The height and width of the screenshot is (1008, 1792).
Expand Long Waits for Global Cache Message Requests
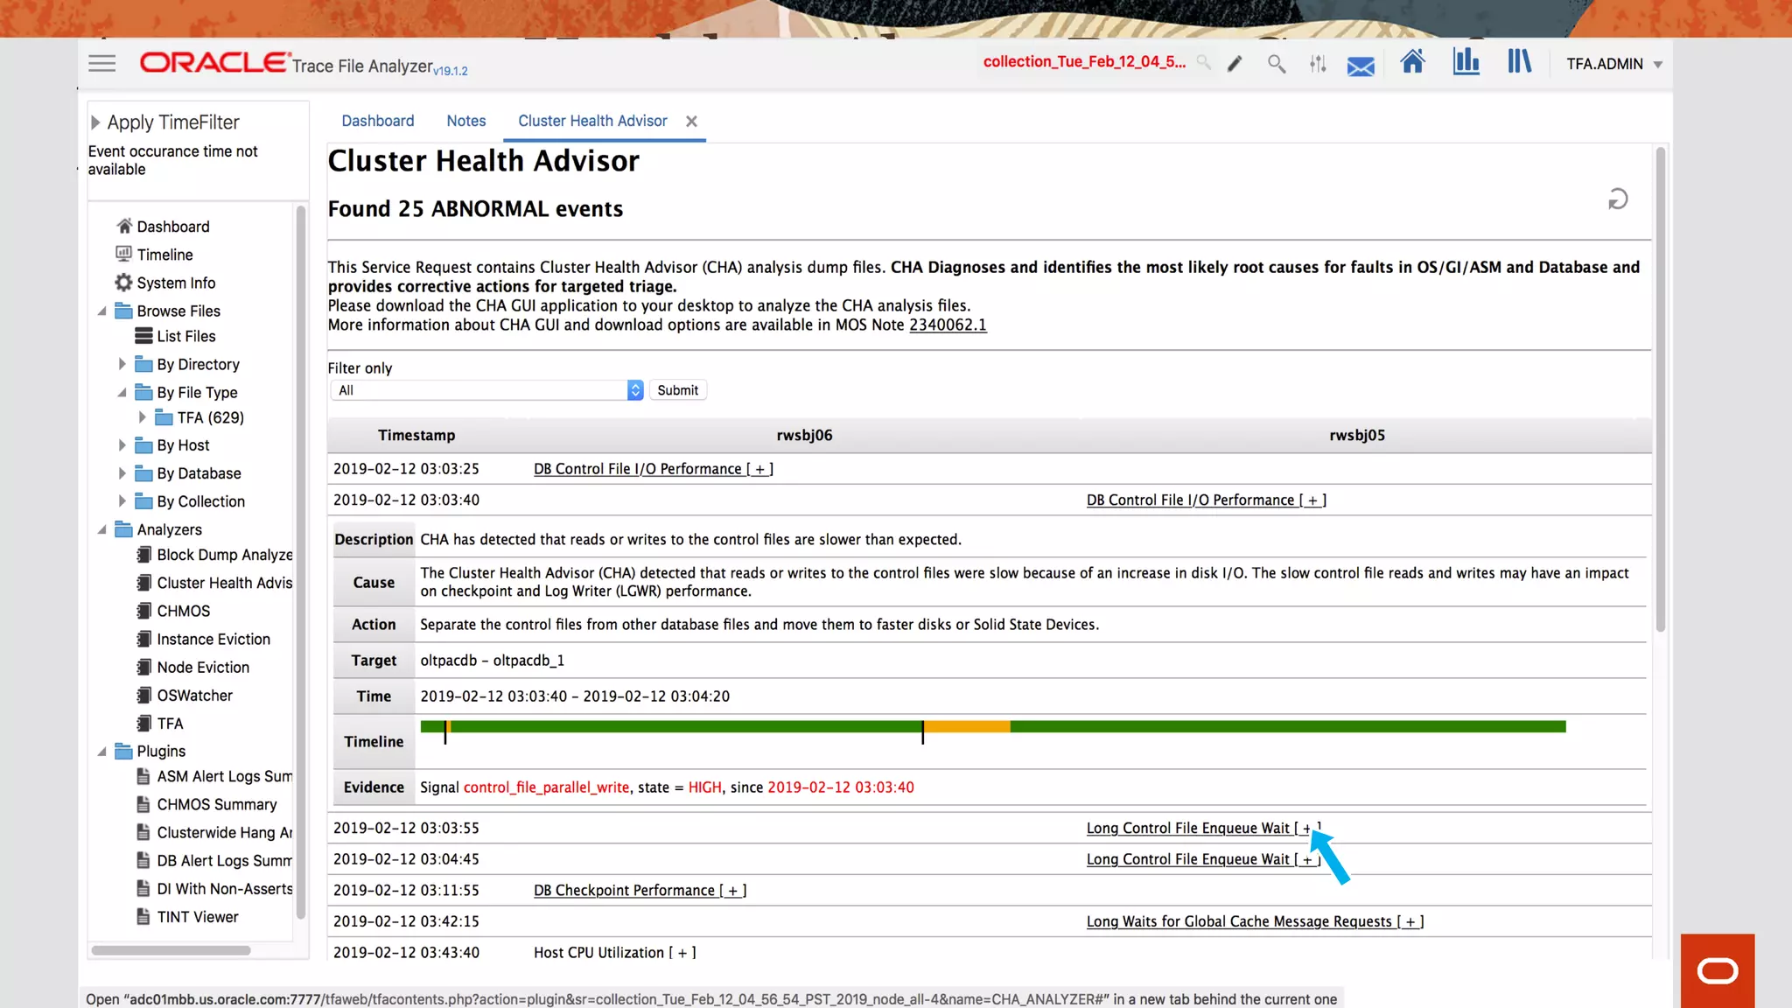pyautogui.click(x=1255, y=921)
